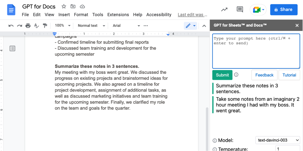Open the Arial font dropdown

pos(126,26)
